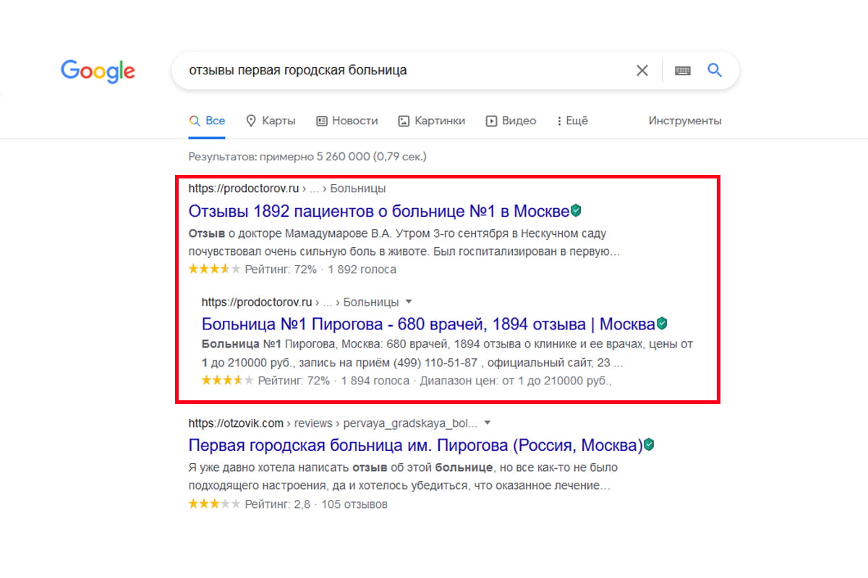The height and width of the screenshot is (578, 868).
Task: Click the blue magnifying glass search icon
Action: coord(715,70)
